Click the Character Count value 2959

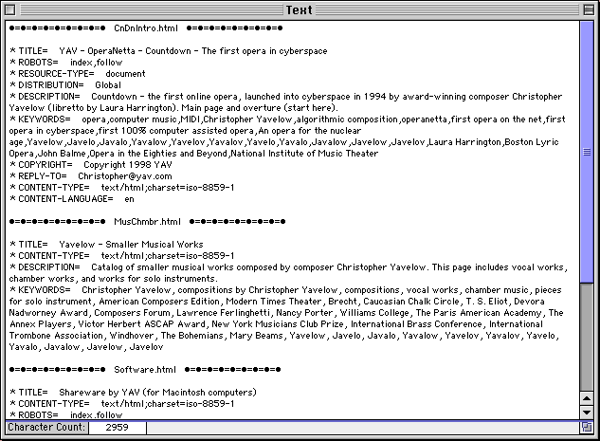118,427
